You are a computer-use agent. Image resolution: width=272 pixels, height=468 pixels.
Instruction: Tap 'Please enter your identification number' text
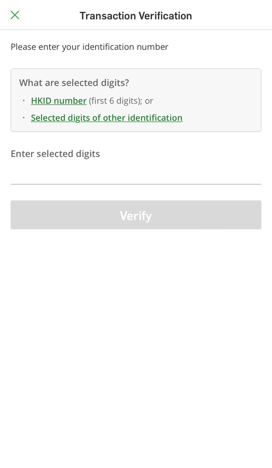tap(89, 47)
